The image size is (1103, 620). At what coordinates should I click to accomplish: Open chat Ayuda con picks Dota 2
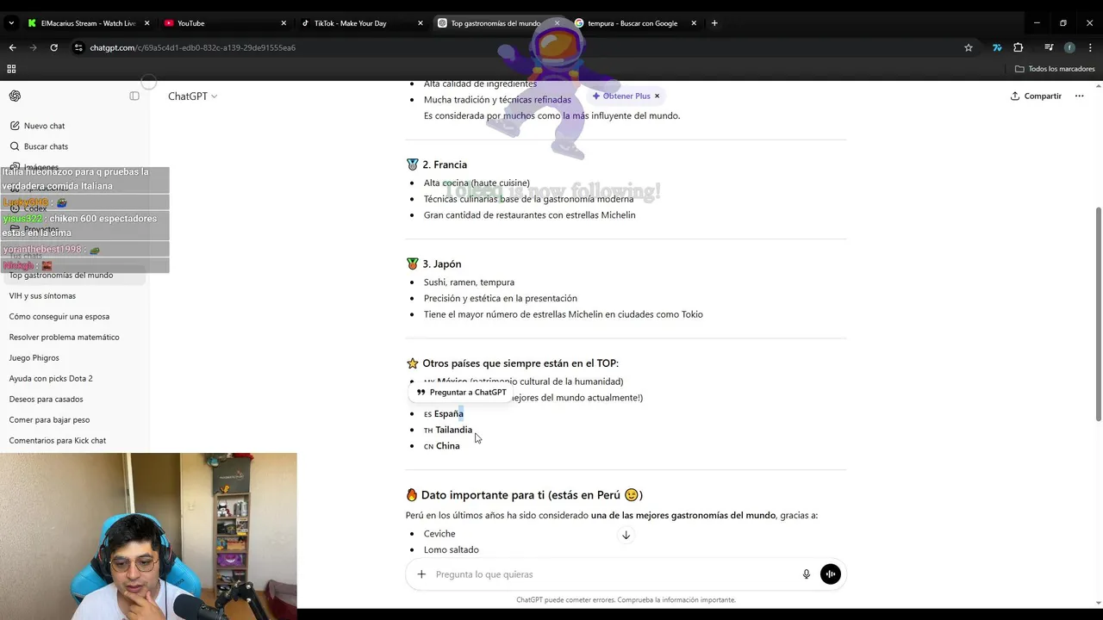(x=51, y=379)
